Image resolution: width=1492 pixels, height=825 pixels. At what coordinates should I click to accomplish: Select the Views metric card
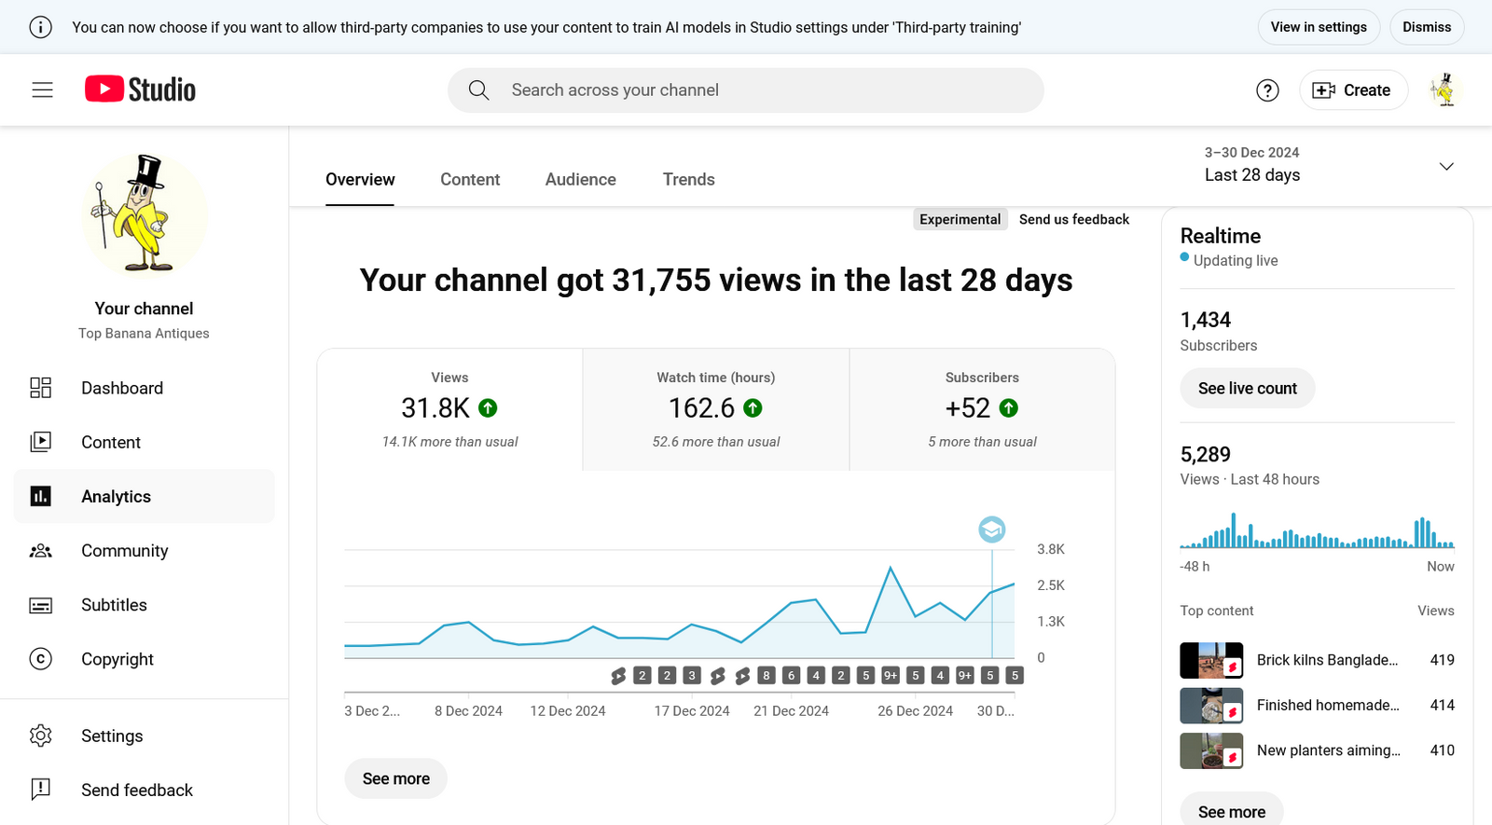click(x=449, y=409)
